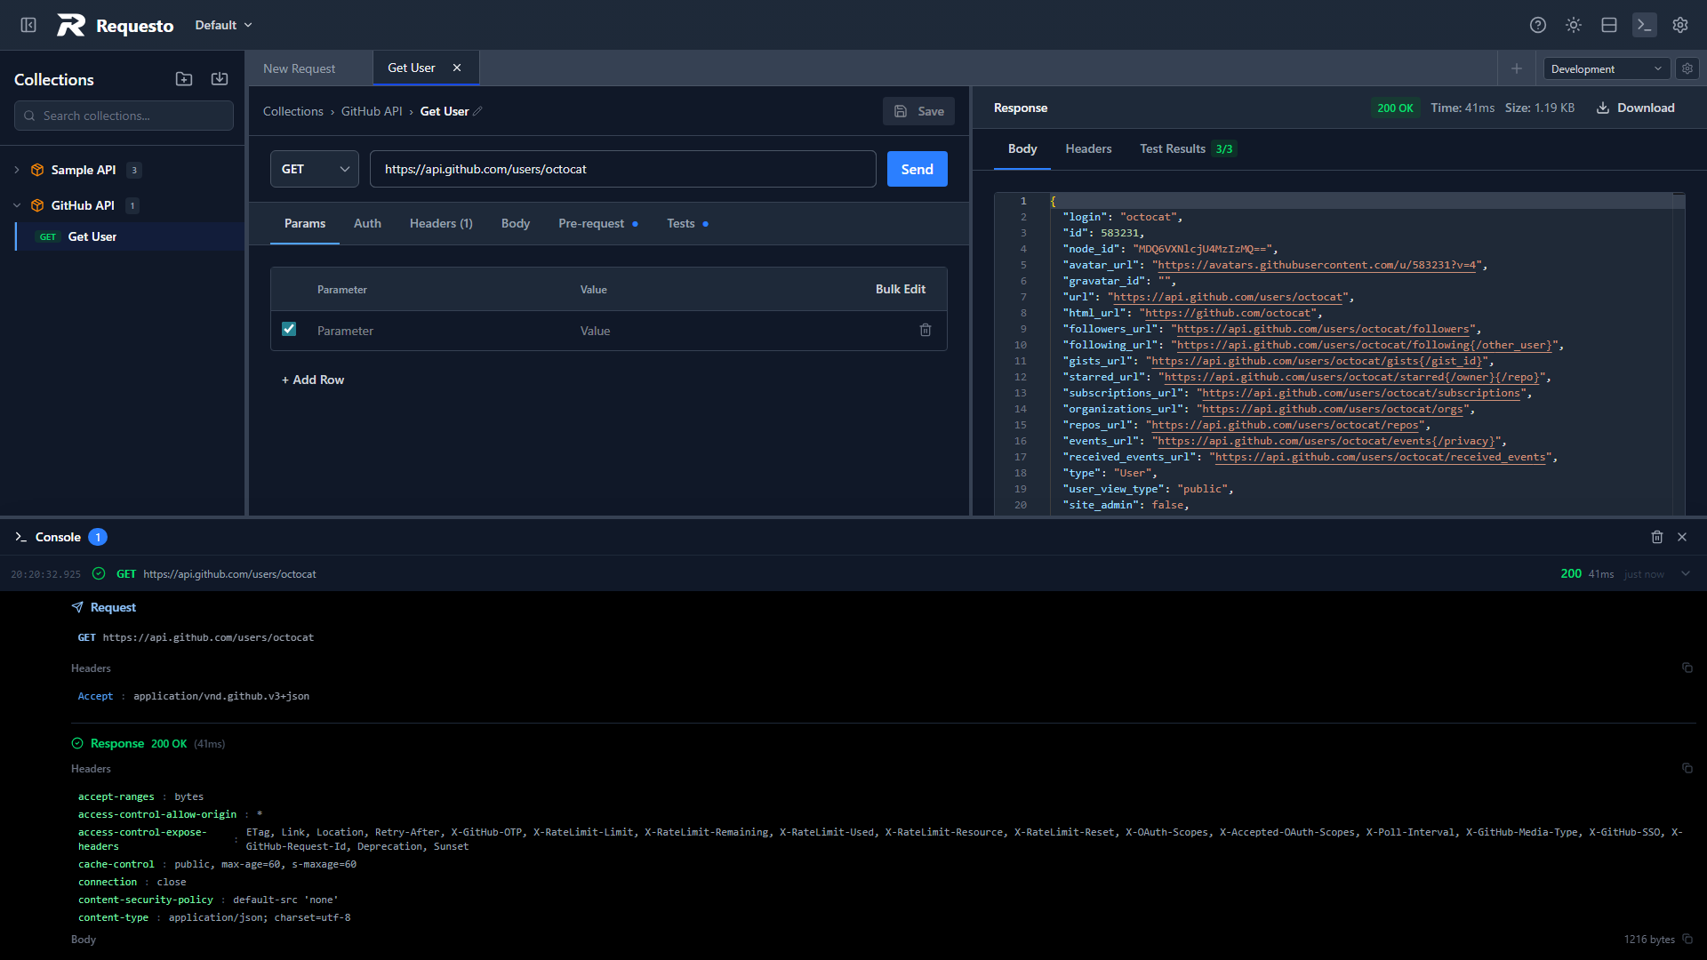Create a new collection folder icon
This screenshot has height=960, width=1707.
click(x=184, y=79)
